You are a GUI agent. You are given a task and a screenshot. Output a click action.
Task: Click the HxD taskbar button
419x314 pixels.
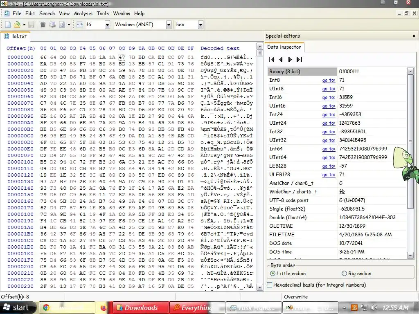pos(311,307)
